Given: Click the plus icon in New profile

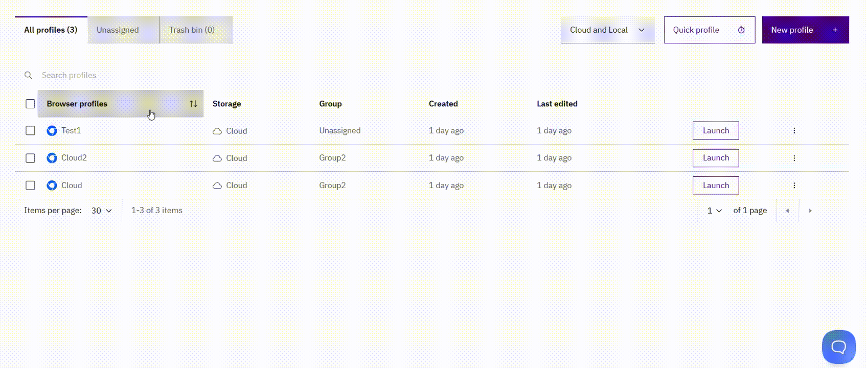Looking at the screenshot, I should [x=835, y=30].
